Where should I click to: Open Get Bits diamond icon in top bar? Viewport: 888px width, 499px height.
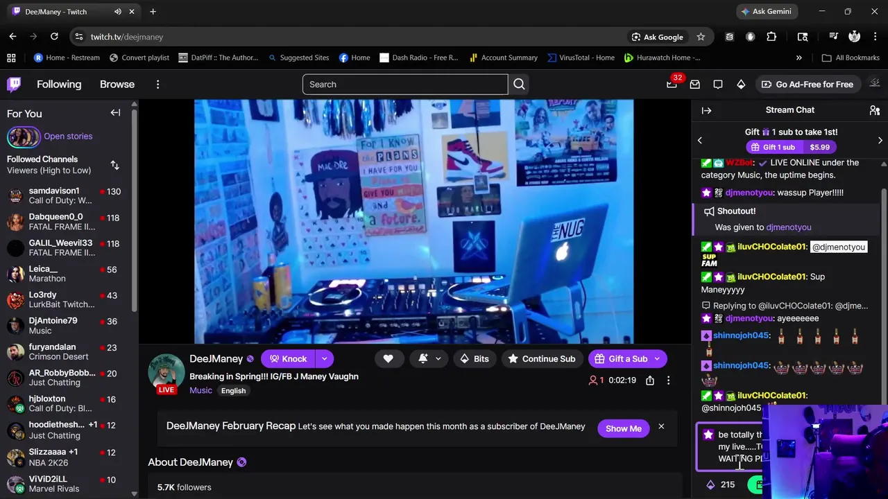click(741, 85)
